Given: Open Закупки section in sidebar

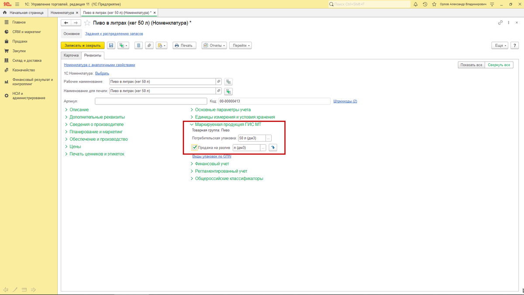Looking at the screenshot, I should pyautogui.click(x=19, y=51).
